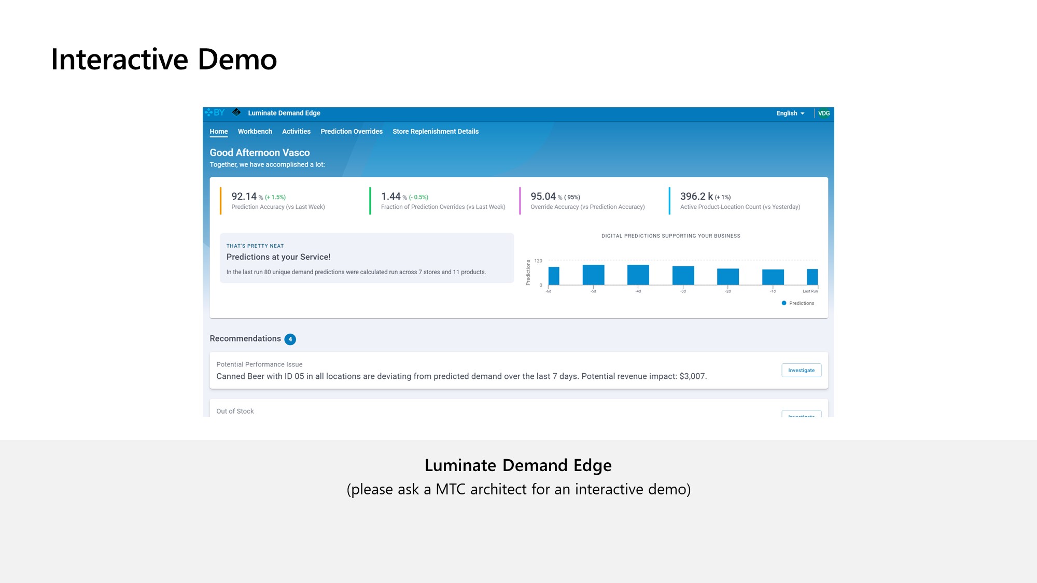Click the Luminate diamond app icon

click(236, 112)
